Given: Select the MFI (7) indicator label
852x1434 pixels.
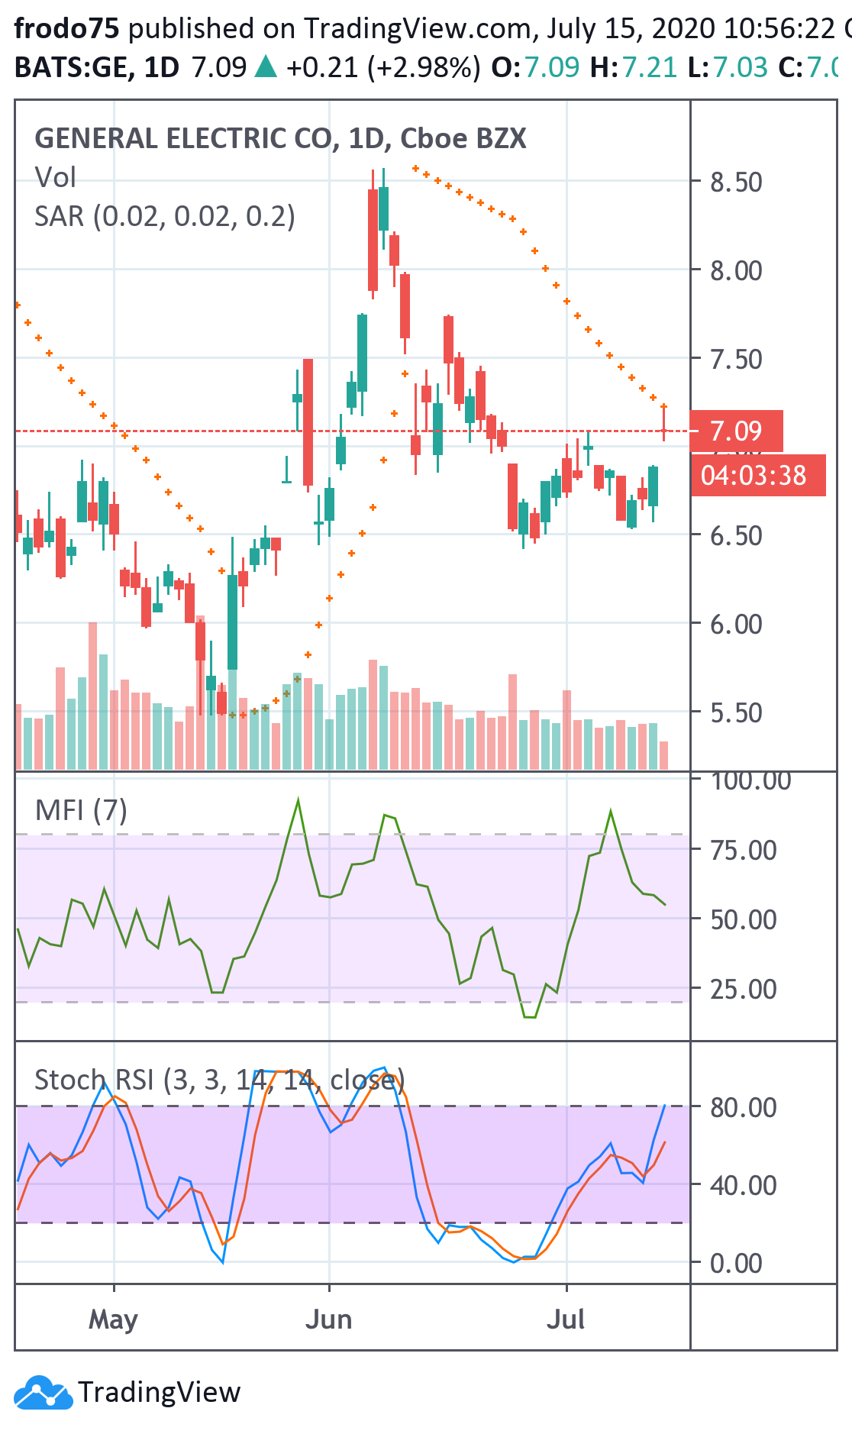Looking at the screenshot, I should 81,810.
